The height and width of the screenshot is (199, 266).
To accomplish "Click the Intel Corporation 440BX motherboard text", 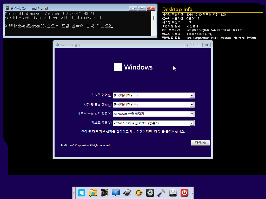I will coord(221,38).
